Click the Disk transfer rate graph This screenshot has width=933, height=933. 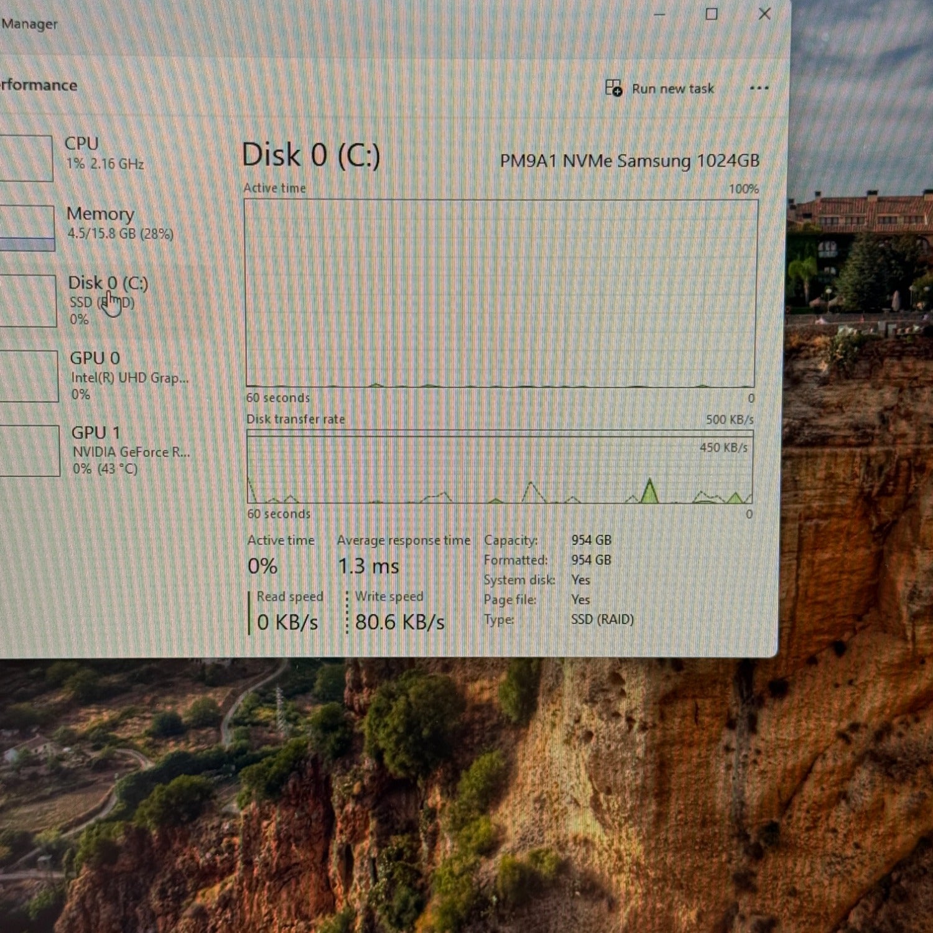[x=499, y=468]
